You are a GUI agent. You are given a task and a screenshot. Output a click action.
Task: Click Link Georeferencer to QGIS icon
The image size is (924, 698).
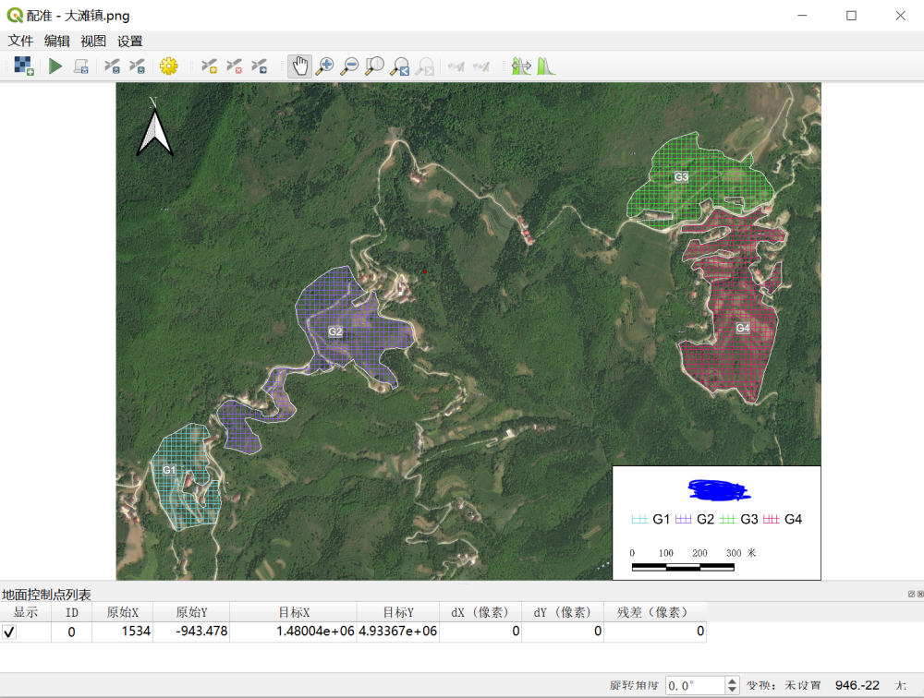[456, 66]
